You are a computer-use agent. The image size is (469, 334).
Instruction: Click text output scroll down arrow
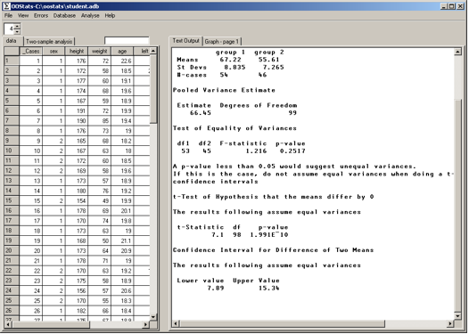pos(457,316)
